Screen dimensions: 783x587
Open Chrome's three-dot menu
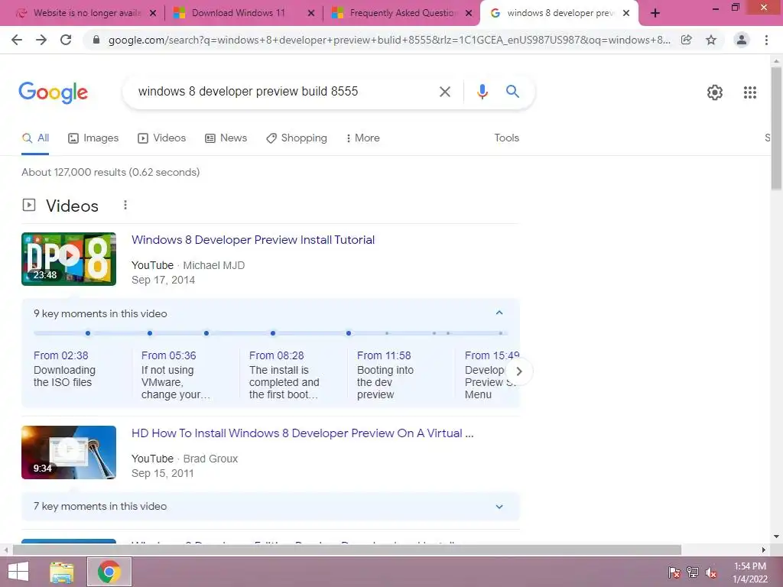click(766, 40)
